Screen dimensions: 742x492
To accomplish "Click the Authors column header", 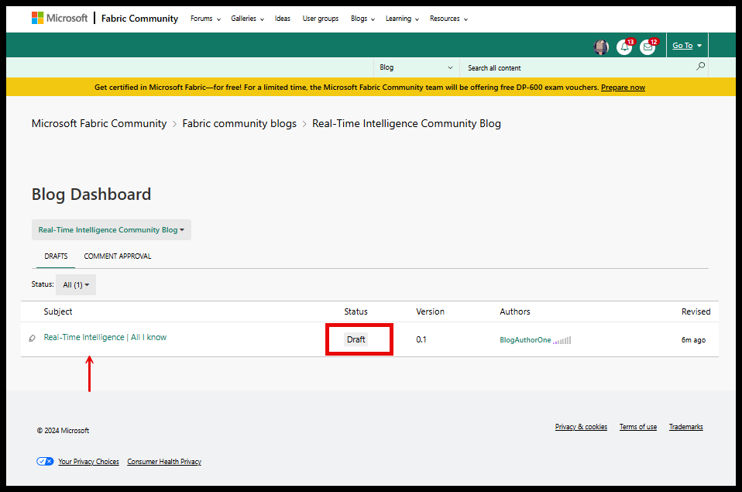I will pos(515,311).
